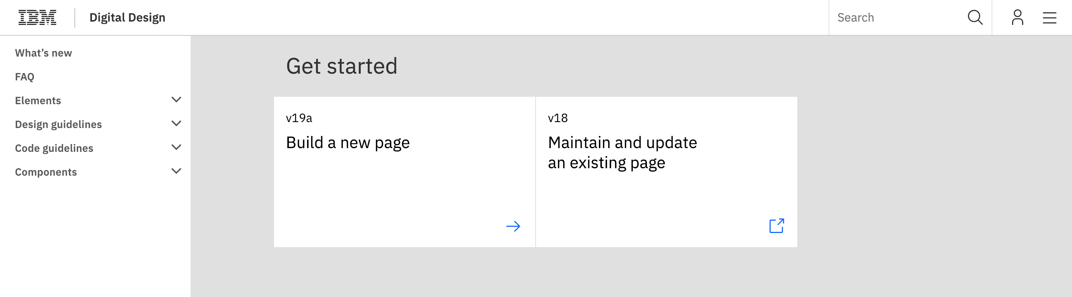This screenshot has width=1072, height=297.
Task: Select Elements in the sidebar
Action: (38, 100)
